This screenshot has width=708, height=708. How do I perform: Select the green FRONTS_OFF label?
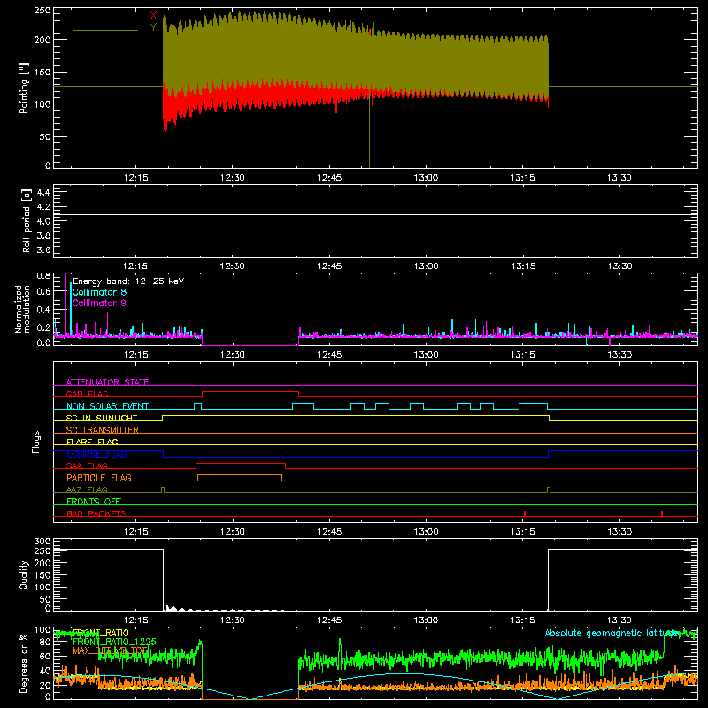(x=94, y=501)
